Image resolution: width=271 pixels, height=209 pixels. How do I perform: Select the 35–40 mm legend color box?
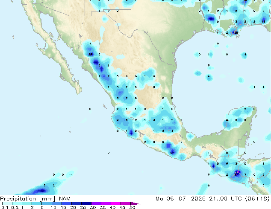[106, 203]
